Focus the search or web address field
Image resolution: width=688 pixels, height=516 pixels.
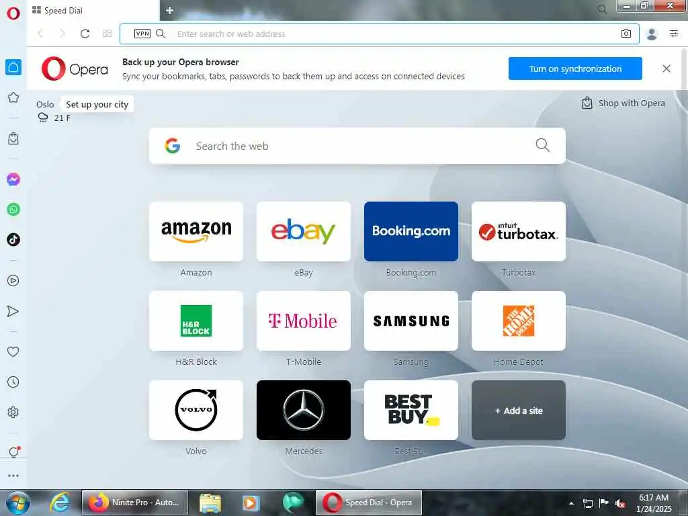(x=379, y=34)
